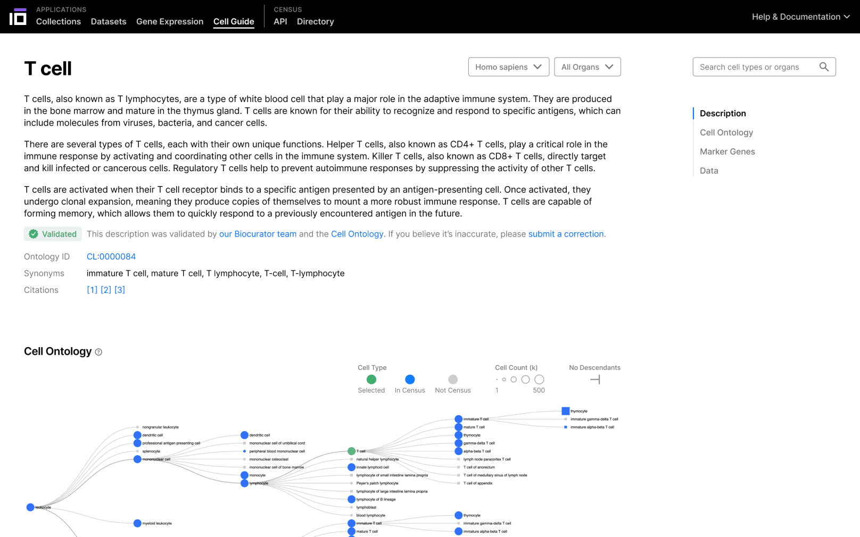
Task: Click the CZ CELLxGENE logo icon
Action: (x=18, y=16)
